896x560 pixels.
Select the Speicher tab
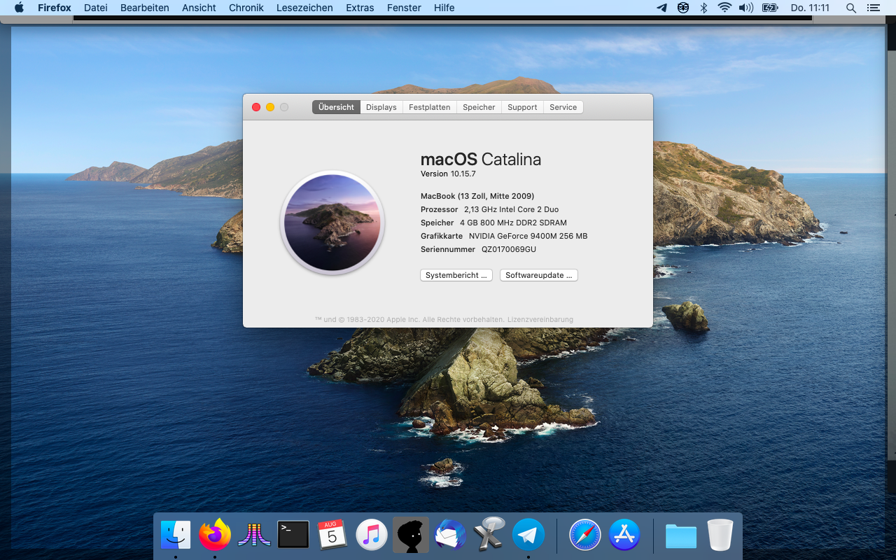(479, 107)
